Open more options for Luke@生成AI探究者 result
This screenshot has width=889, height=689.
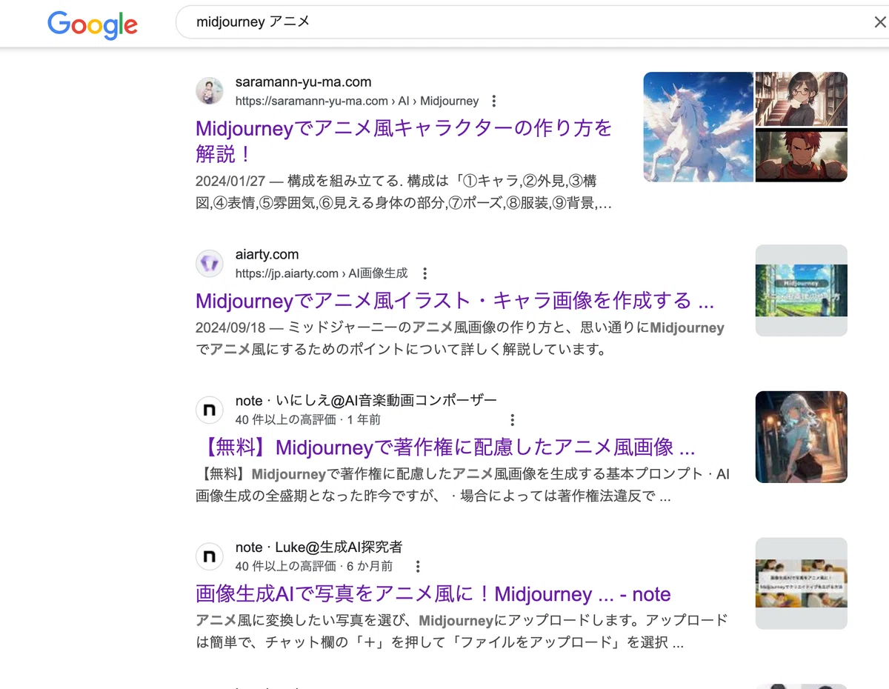[418, 566]
